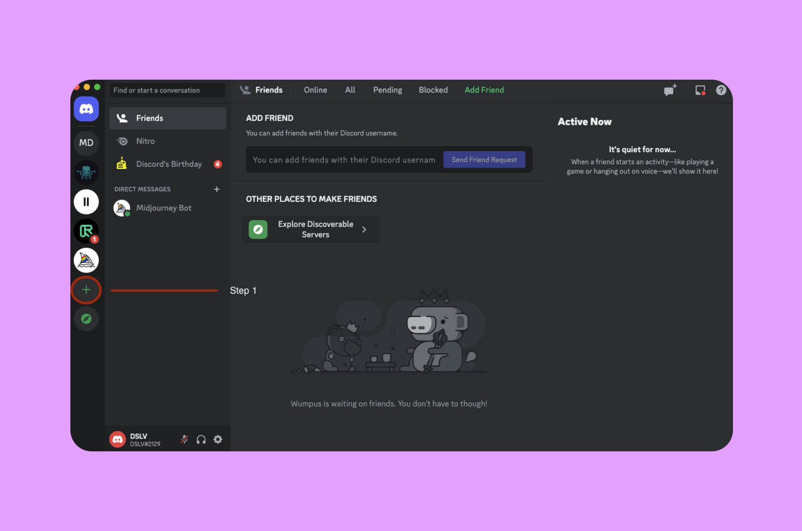Open Discord's Birthday in the sidebar
Screen dimensions: 802x531
pyautogui.click(x=168, y=164)
